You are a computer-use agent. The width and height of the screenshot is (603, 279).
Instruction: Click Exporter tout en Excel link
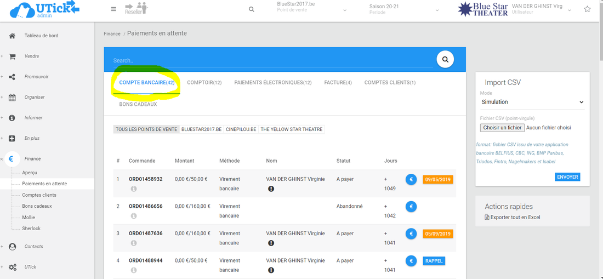coord(515,218)
